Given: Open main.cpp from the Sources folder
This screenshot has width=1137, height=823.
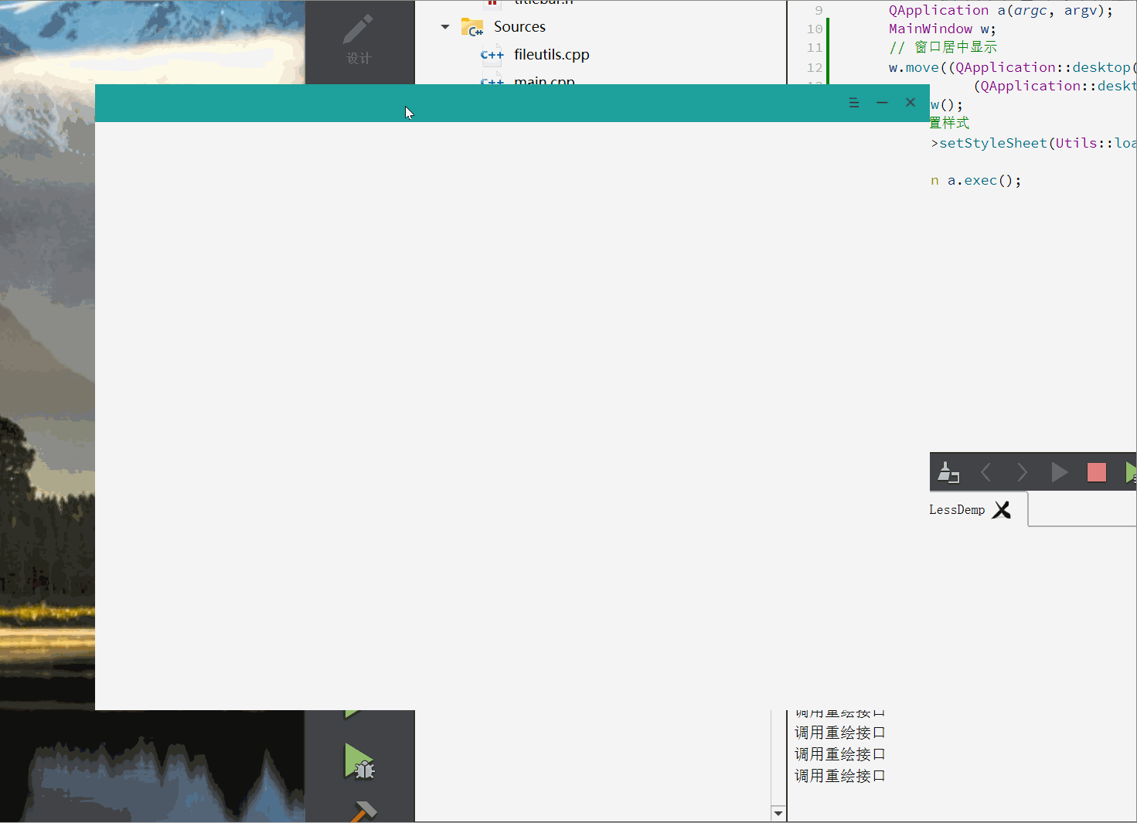Looking at the screenshot, I should [x=544, y=80].
